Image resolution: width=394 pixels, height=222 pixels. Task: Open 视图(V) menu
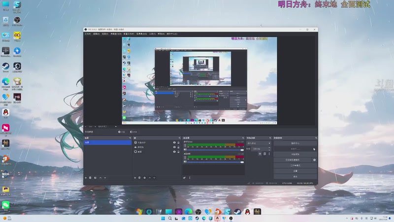tap(105, 34)
